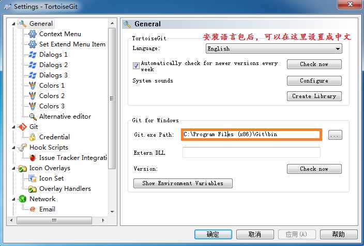Click the red Git diamond icon
364x246 pixels.
23,127
